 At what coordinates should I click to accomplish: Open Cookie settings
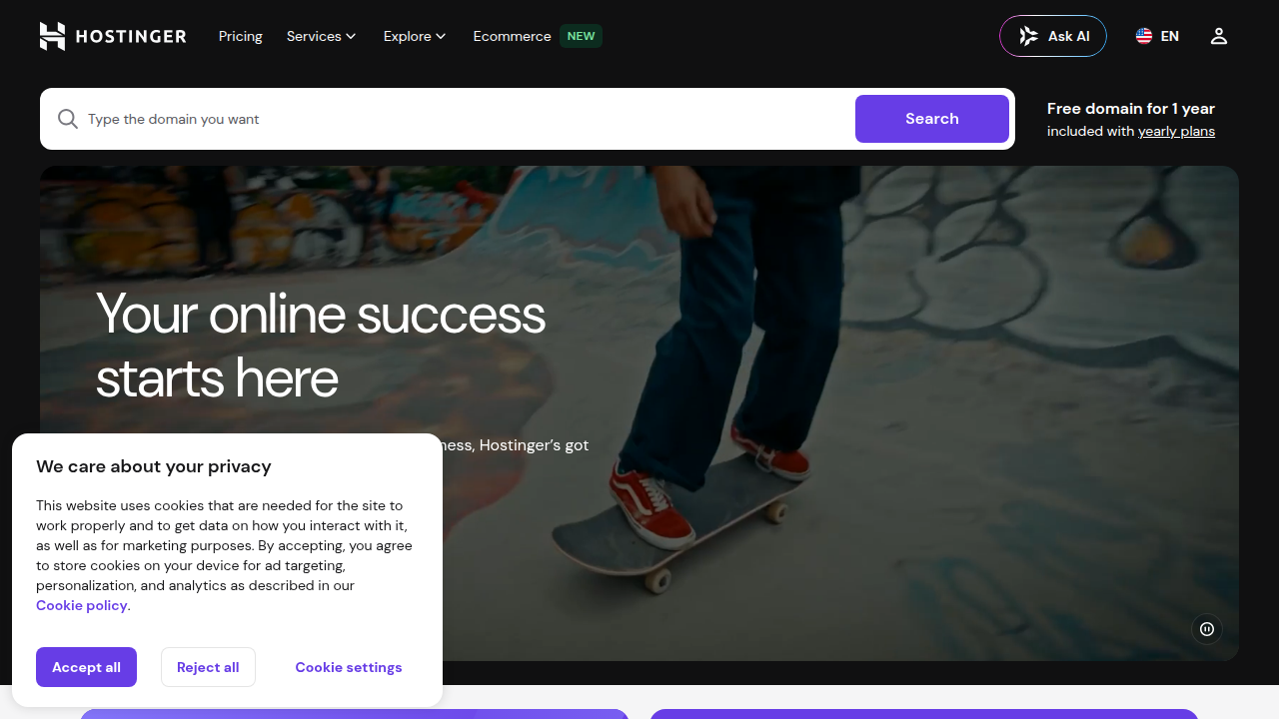point(349,667)
